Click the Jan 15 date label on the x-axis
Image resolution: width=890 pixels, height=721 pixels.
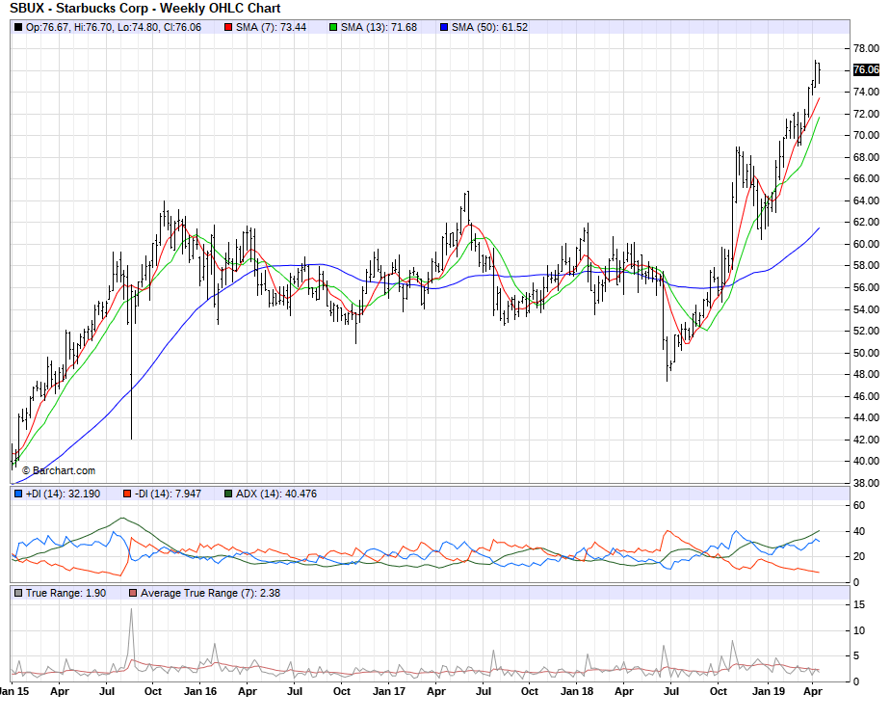[13, 691]
